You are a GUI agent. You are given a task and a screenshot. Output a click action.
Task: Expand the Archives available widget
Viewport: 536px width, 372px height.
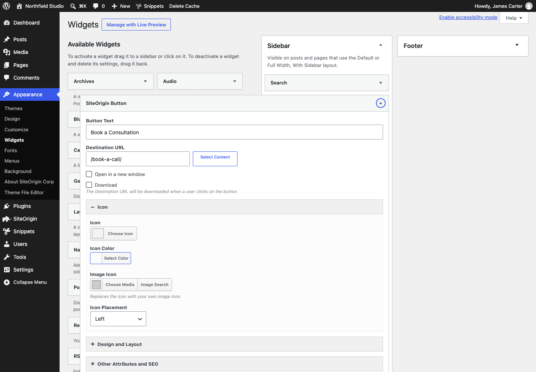pyautogui.click(x=145, y=81)
